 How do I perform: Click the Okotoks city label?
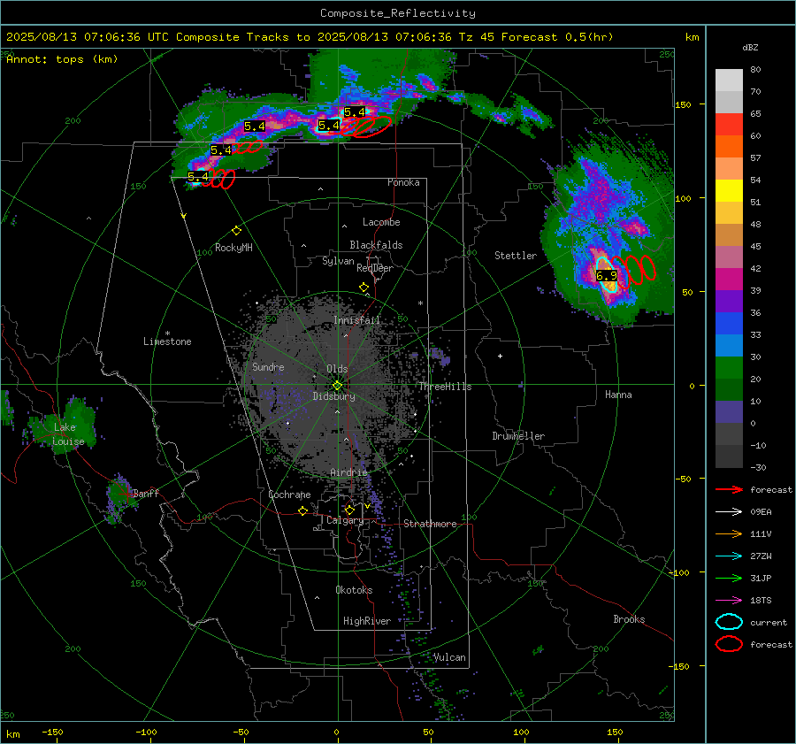coord(354,590)
